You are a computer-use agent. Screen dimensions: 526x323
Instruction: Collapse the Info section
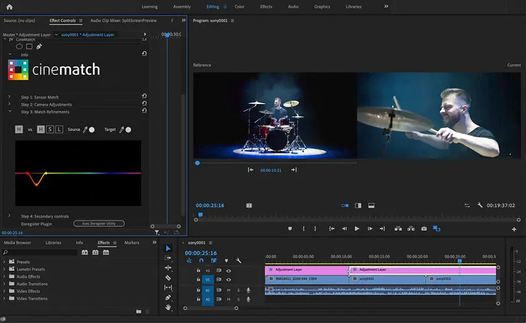coord(10,54)
